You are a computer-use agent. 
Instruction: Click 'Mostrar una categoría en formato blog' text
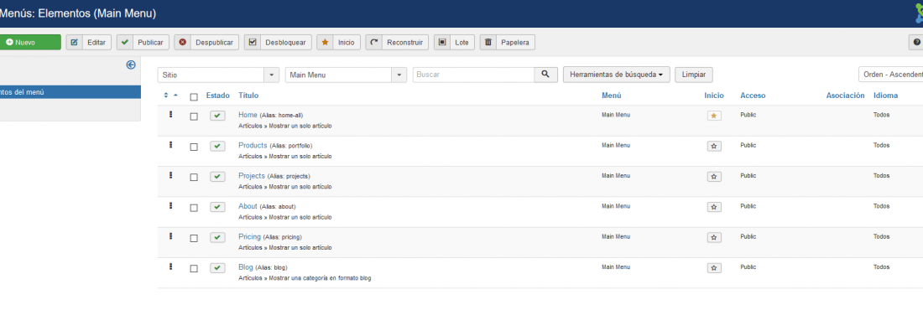321,277
